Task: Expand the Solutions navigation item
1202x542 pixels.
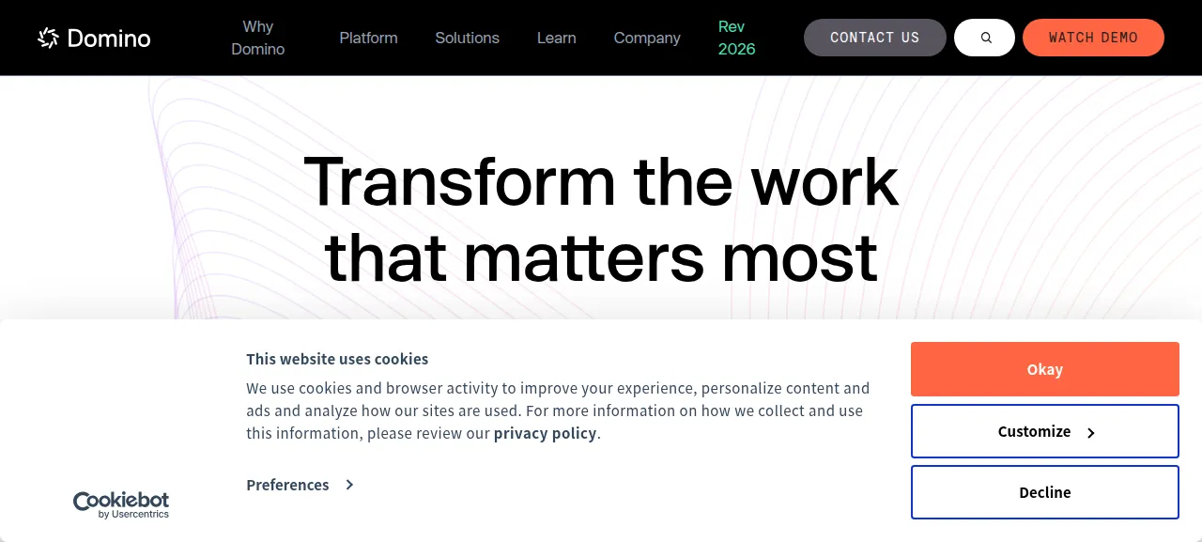Action: pyautogui.click(x=467, y=38)
